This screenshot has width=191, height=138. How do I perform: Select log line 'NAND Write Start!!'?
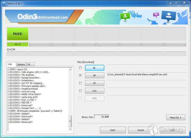(x=25, y=94)
